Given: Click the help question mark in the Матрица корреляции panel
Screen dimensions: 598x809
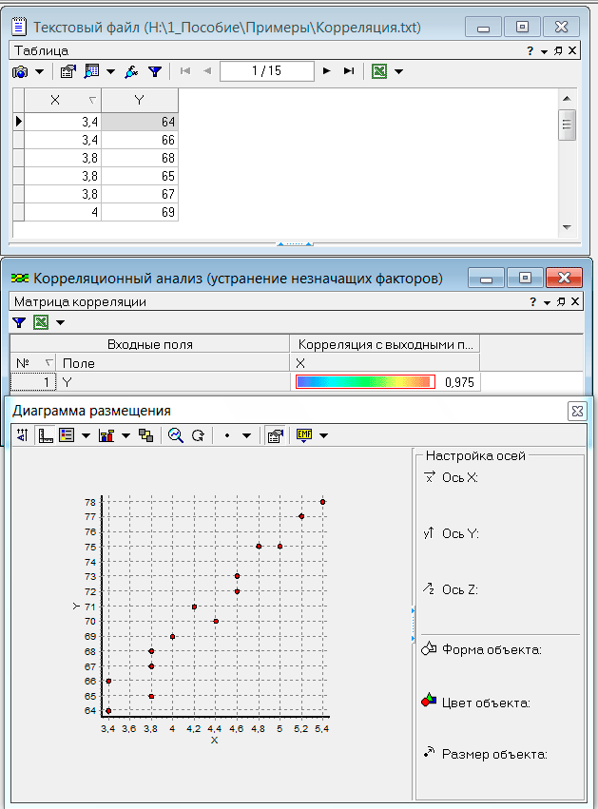Looking at the screenshot, I should coord(533,301).
